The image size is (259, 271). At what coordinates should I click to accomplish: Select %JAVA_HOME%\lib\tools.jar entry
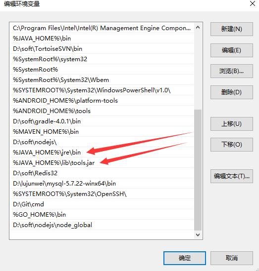102,162
